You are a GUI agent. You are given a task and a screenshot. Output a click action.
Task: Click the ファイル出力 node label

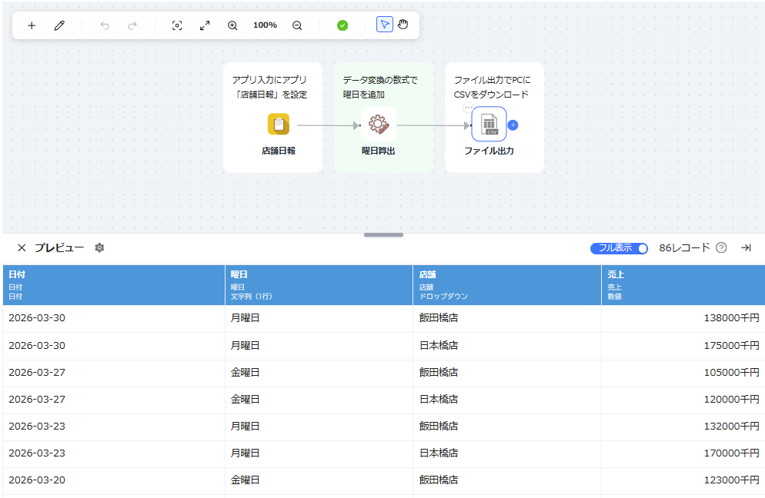click(489, 151)
